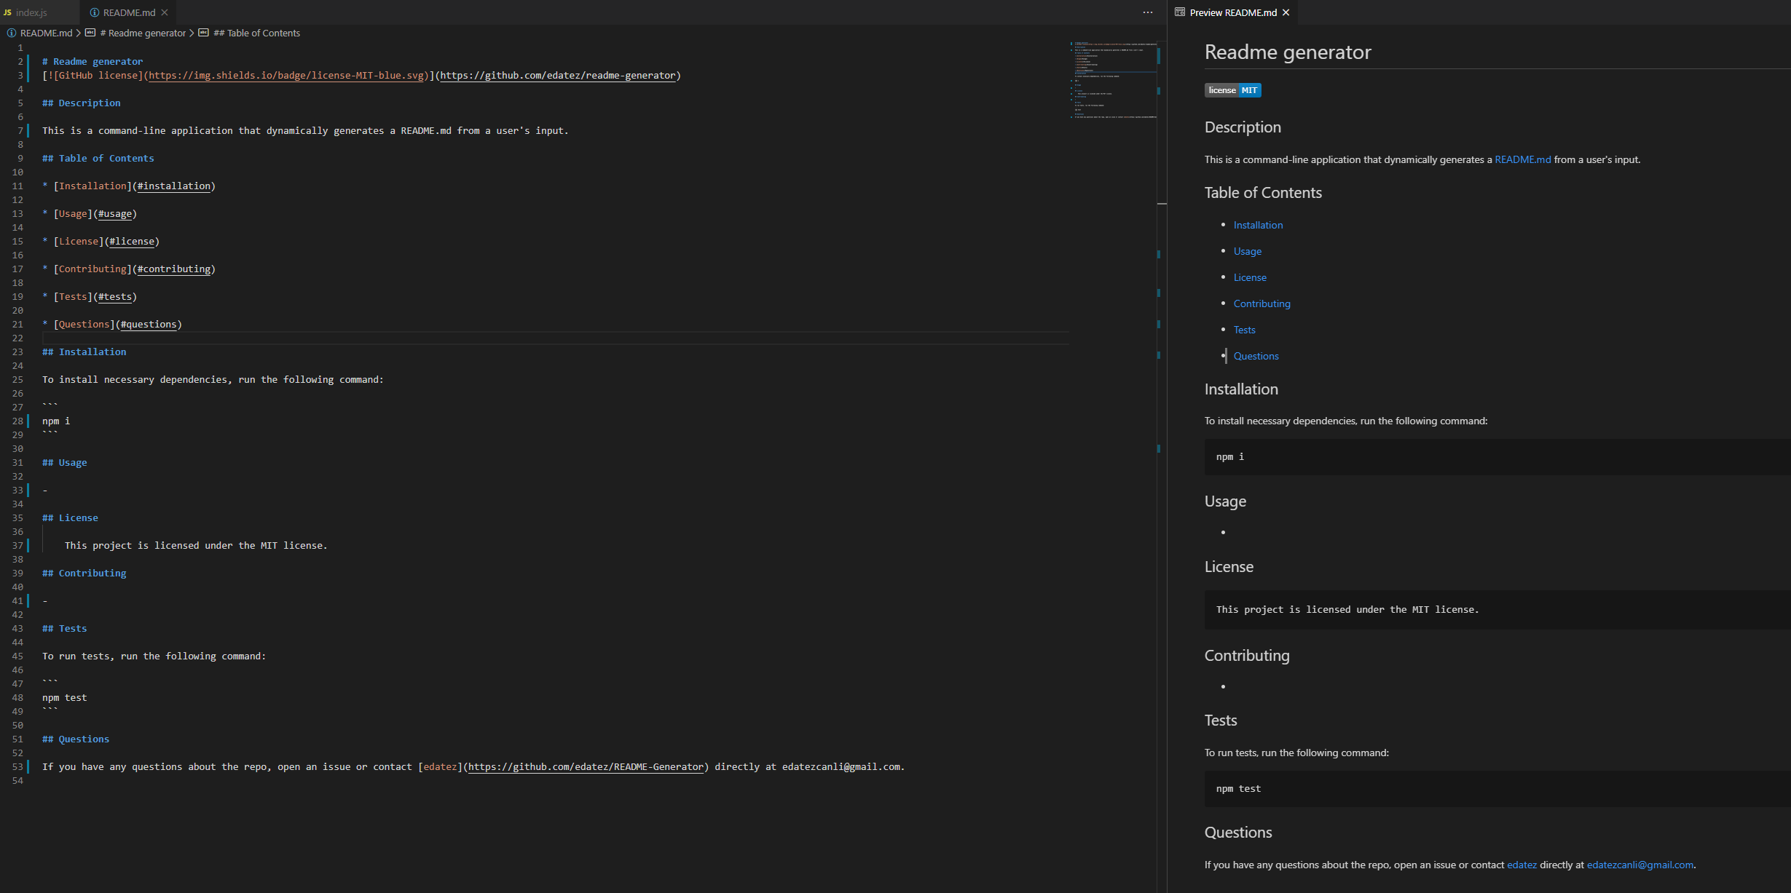Click the Preview README.md tab icon
This screenshot has height=893, width=1791.
click(1180, 12)
